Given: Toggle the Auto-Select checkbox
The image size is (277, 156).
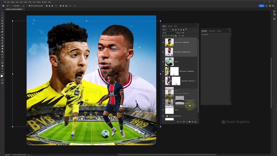Looking at the screenshot, I should click(13, 6).
